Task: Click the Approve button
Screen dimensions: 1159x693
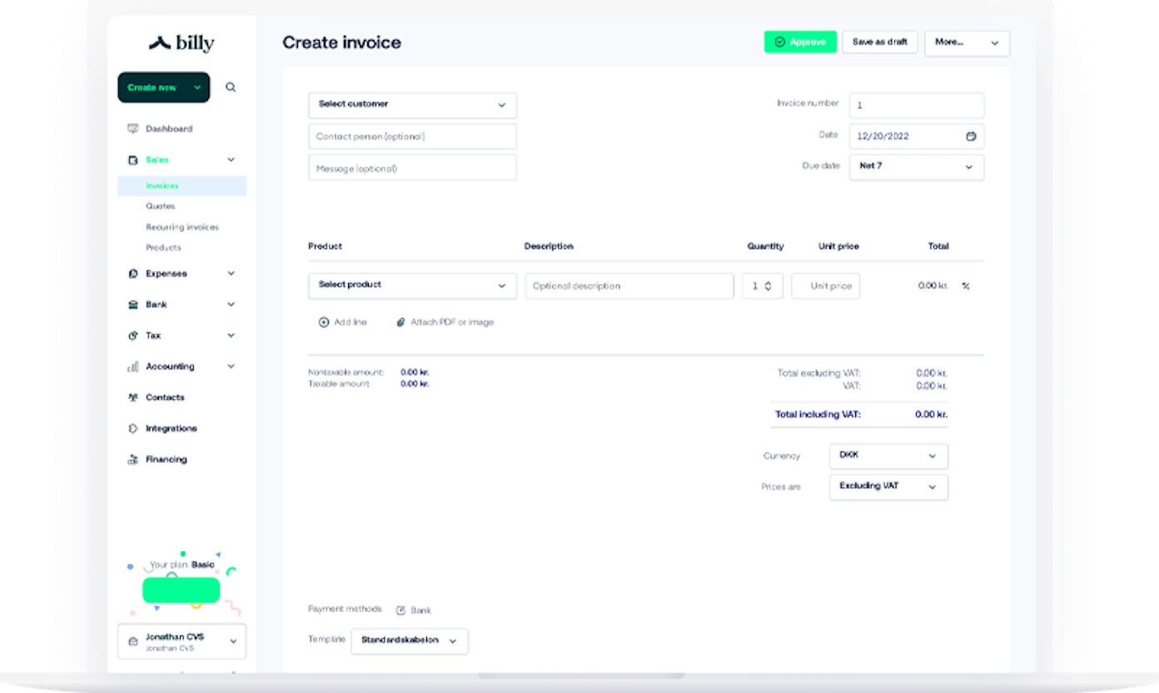Action: [x=800, y=42]
